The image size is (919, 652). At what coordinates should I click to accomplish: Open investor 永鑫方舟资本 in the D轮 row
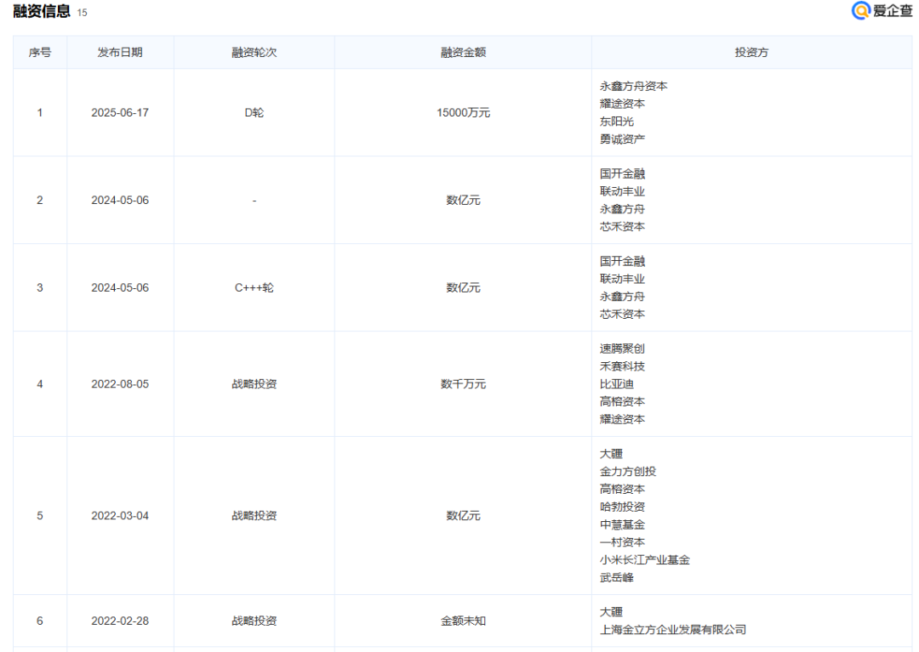(x=634, y=86)
